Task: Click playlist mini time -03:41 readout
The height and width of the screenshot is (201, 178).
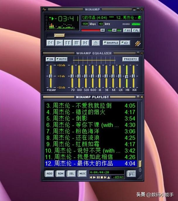Action: pyautogui.click(x=118, y=177)
